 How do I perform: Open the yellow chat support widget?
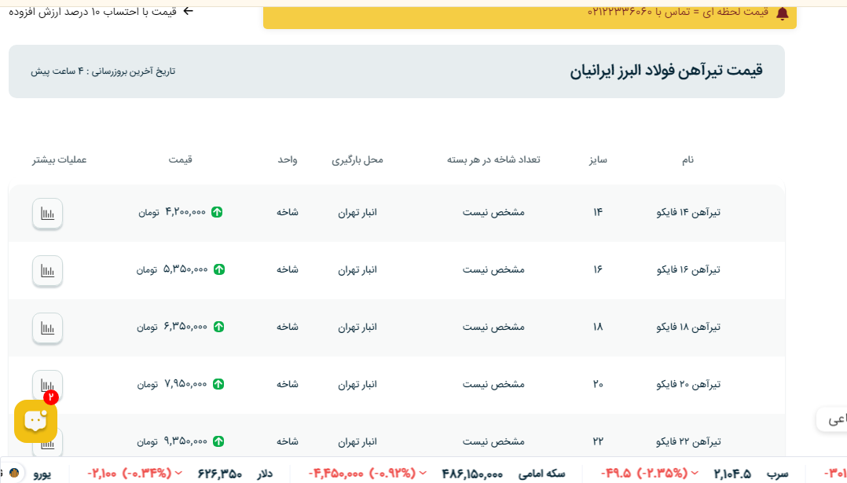(35, 421)
